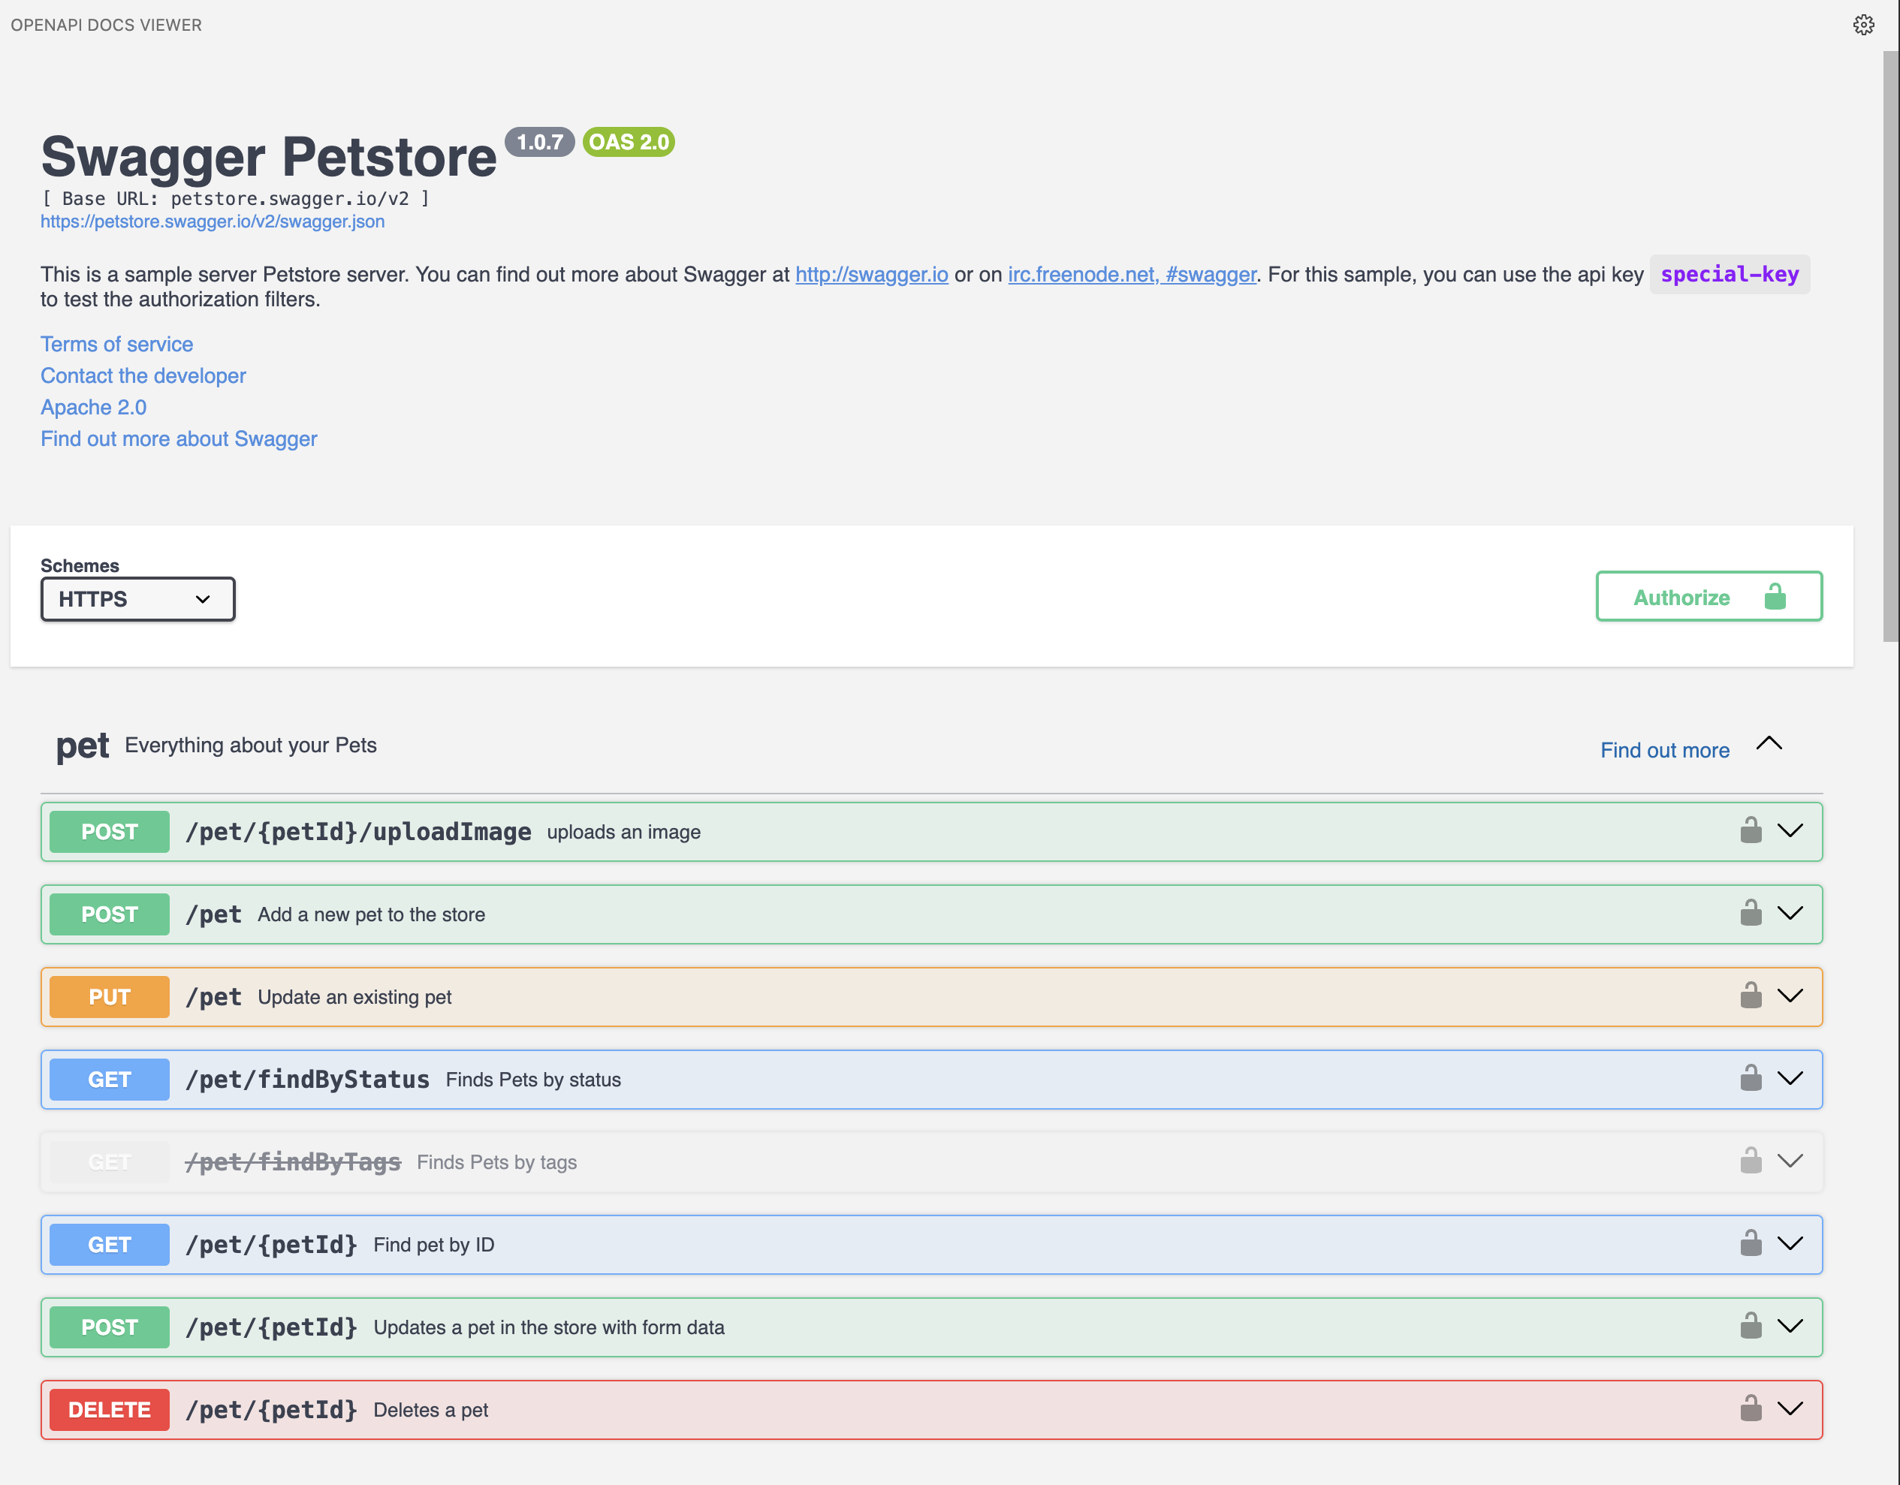Open the Apache 2.0 license link

pyautogui.click(x=94, y=407)
